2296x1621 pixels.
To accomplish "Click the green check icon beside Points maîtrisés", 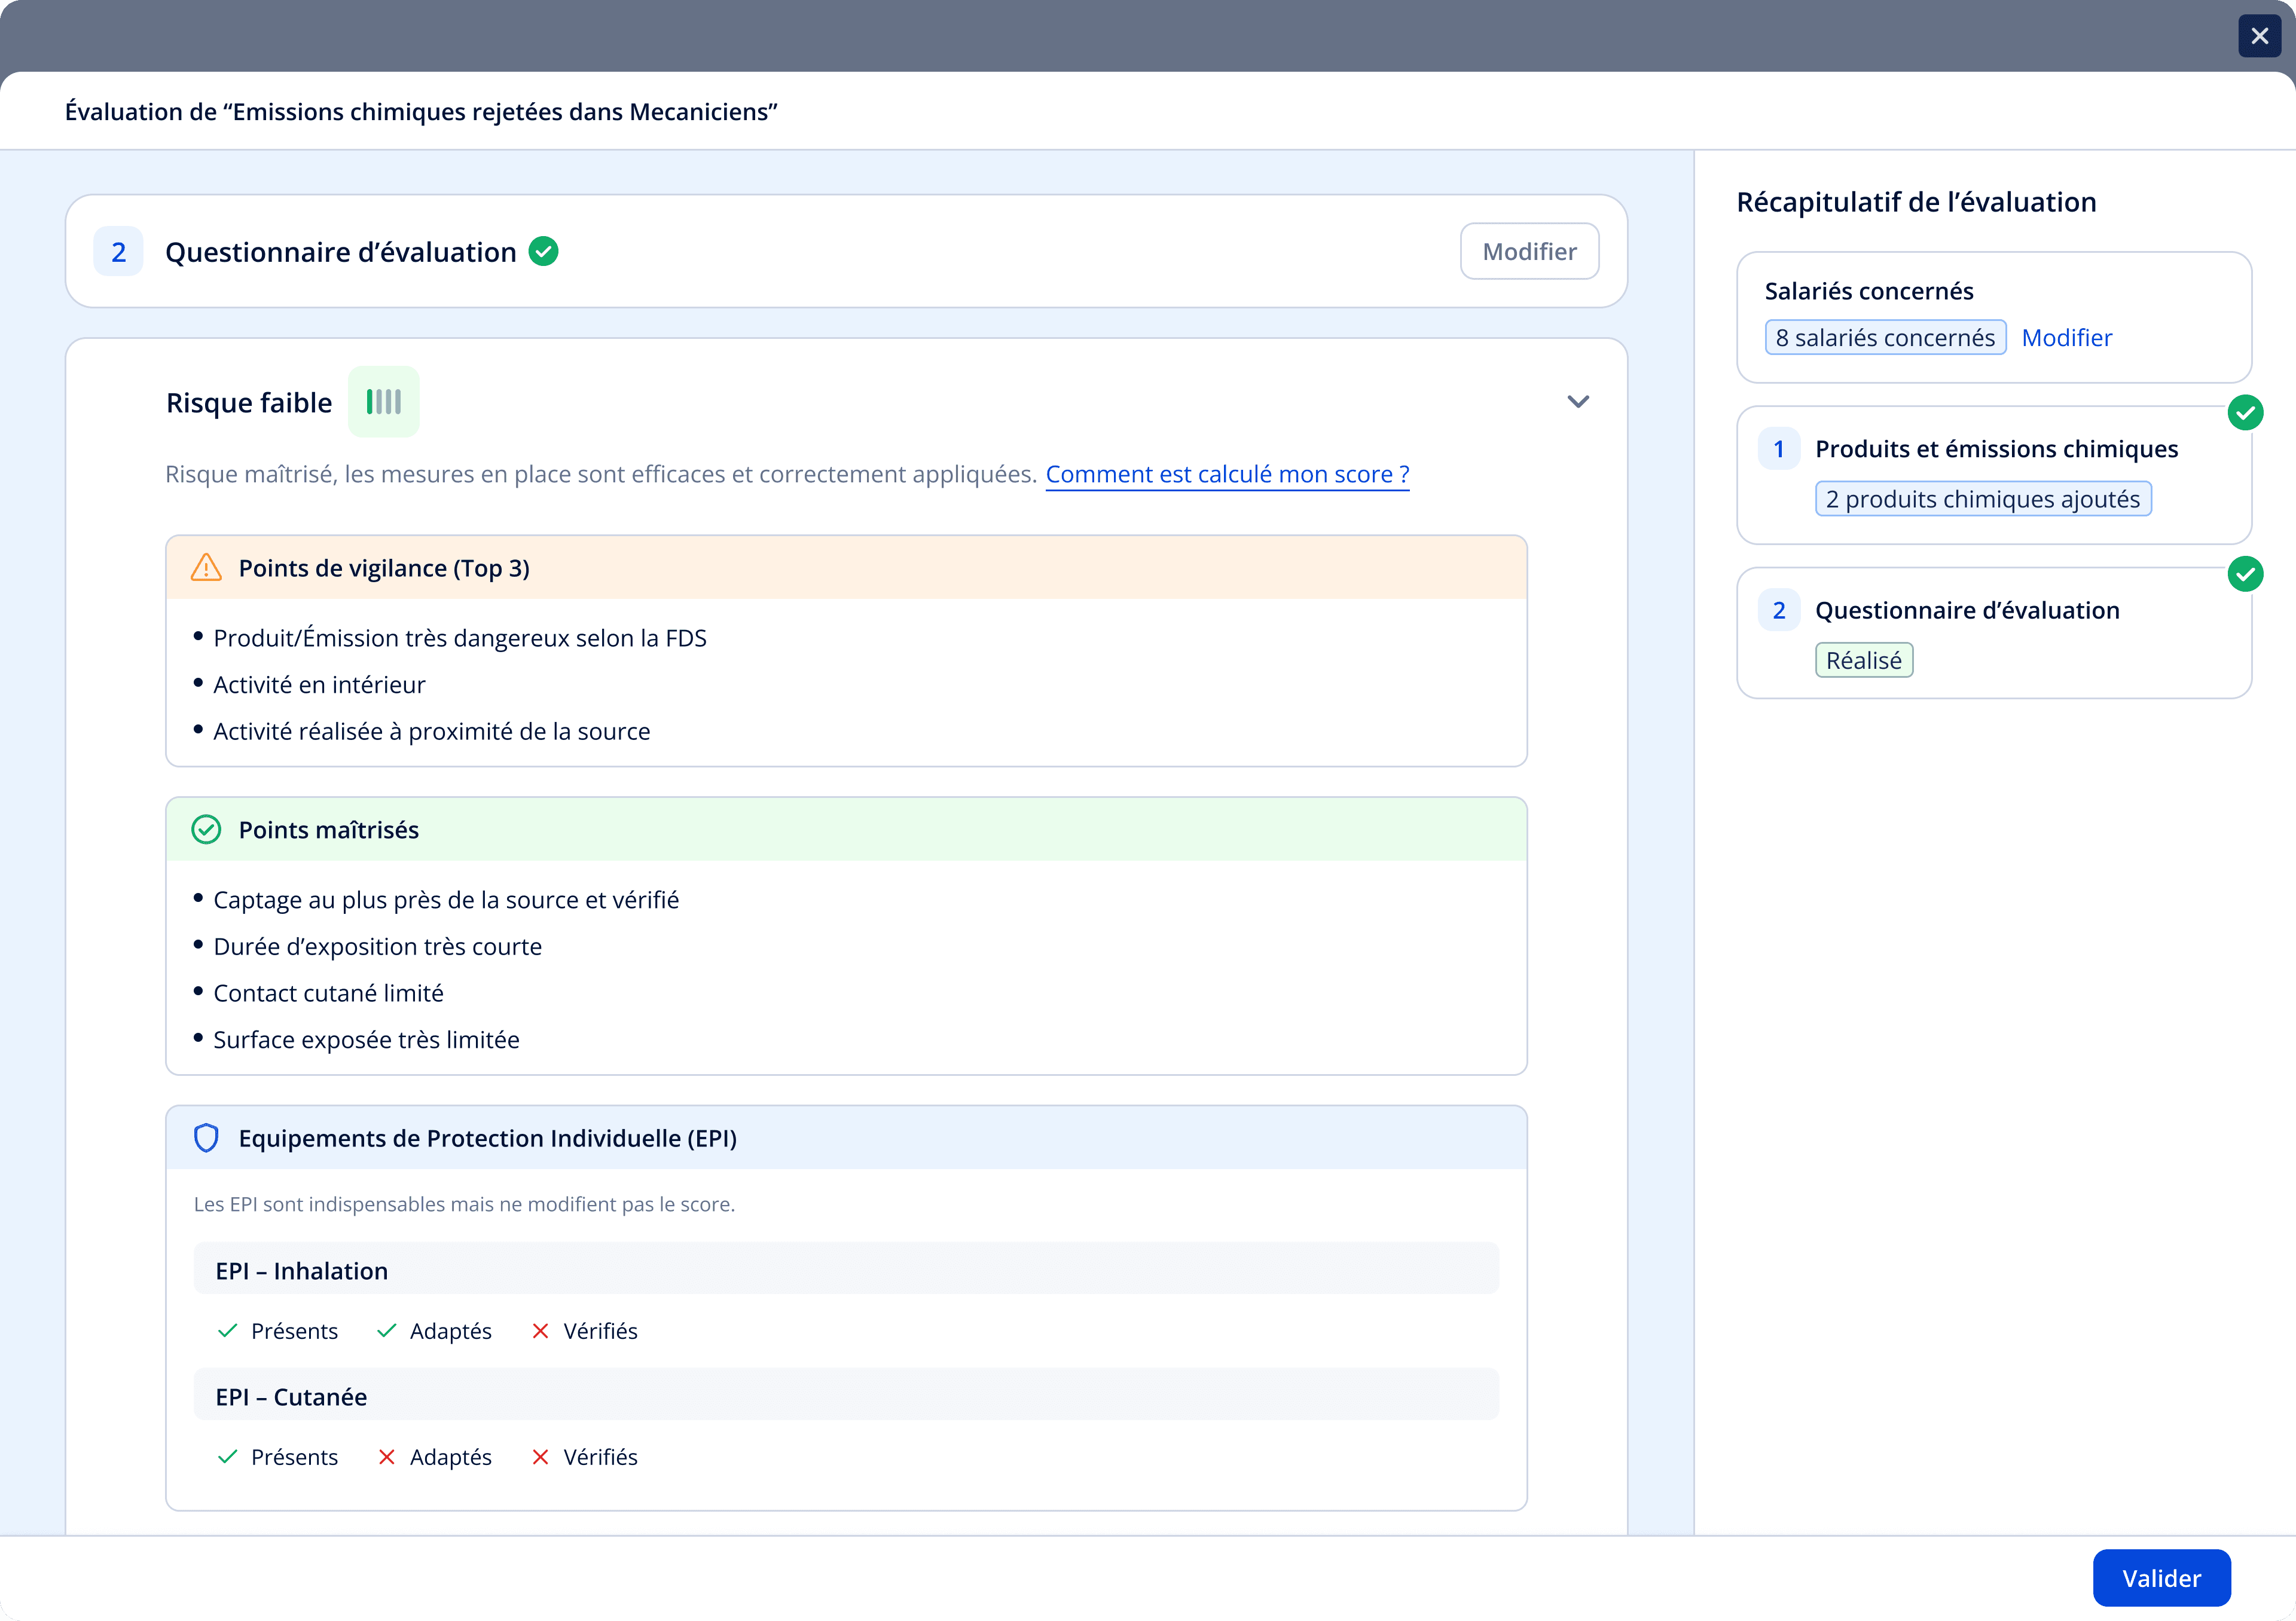I will point(206,830).
